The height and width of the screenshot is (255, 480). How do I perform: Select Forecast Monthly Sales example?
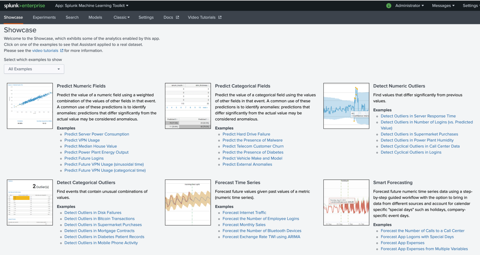coord(244,224)
